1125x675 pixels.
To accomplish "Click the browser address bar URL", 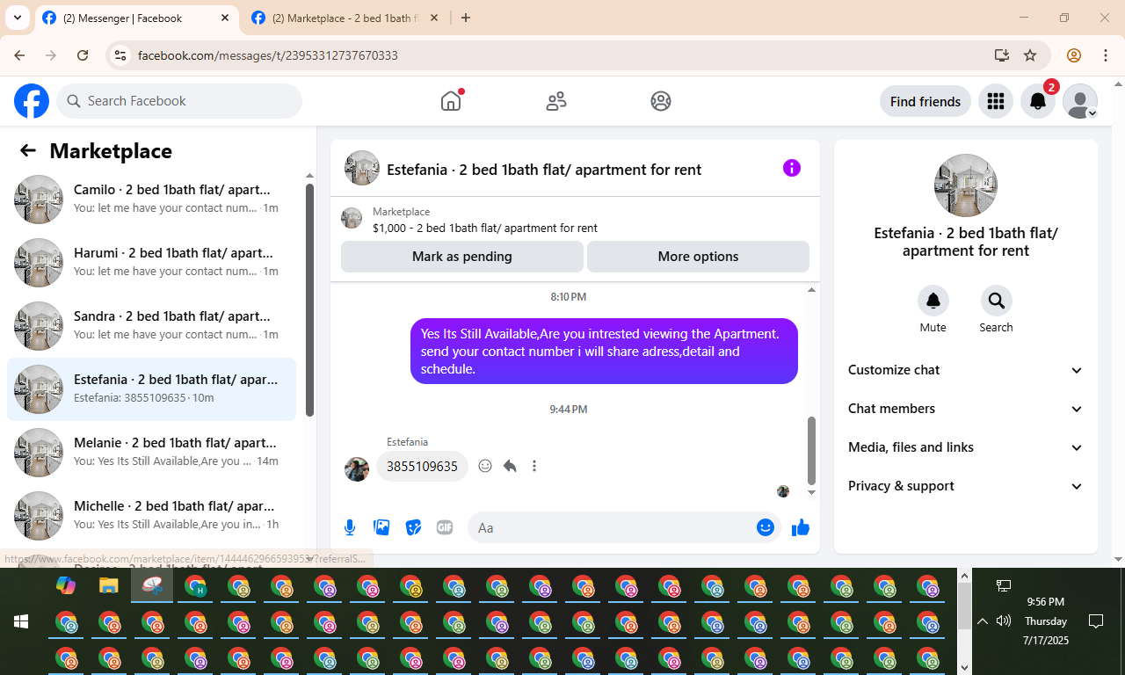I will pyautogui.click(x=268, y=55).
